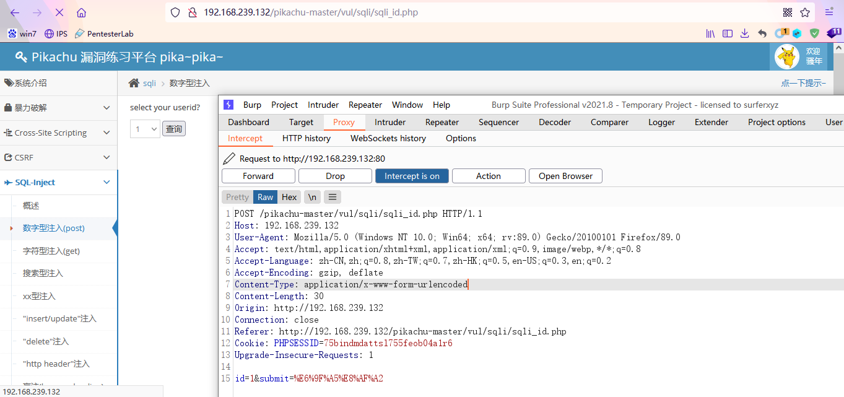Image resolution: width=844 pixels, height=397 pixels.
Task: Open the QR code icon in address bar
Action: tap(788, 12)
